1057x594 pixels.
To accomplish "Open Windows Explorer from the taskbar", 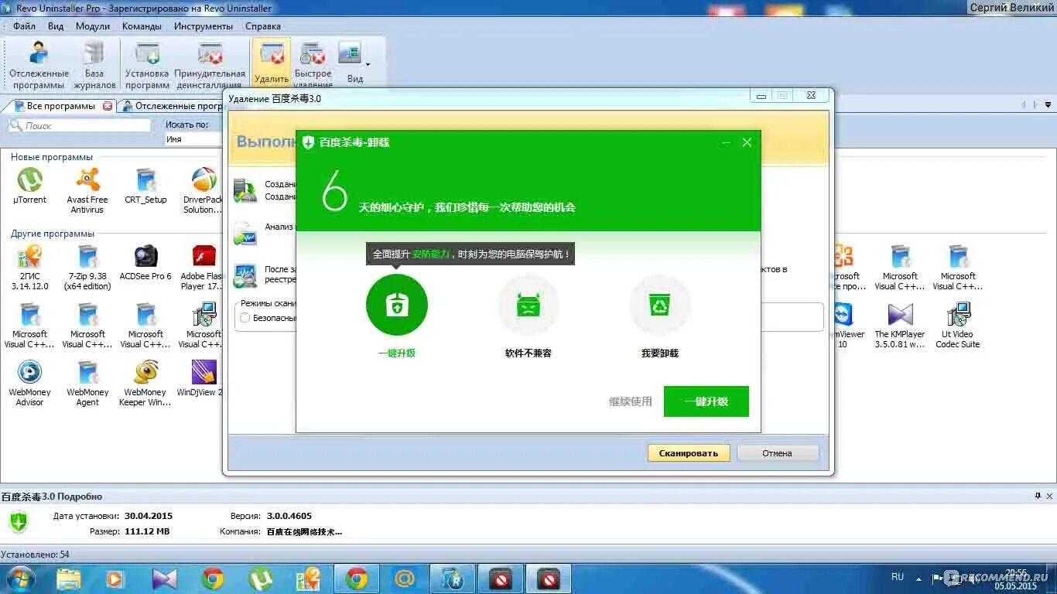I will pos(68,579).
